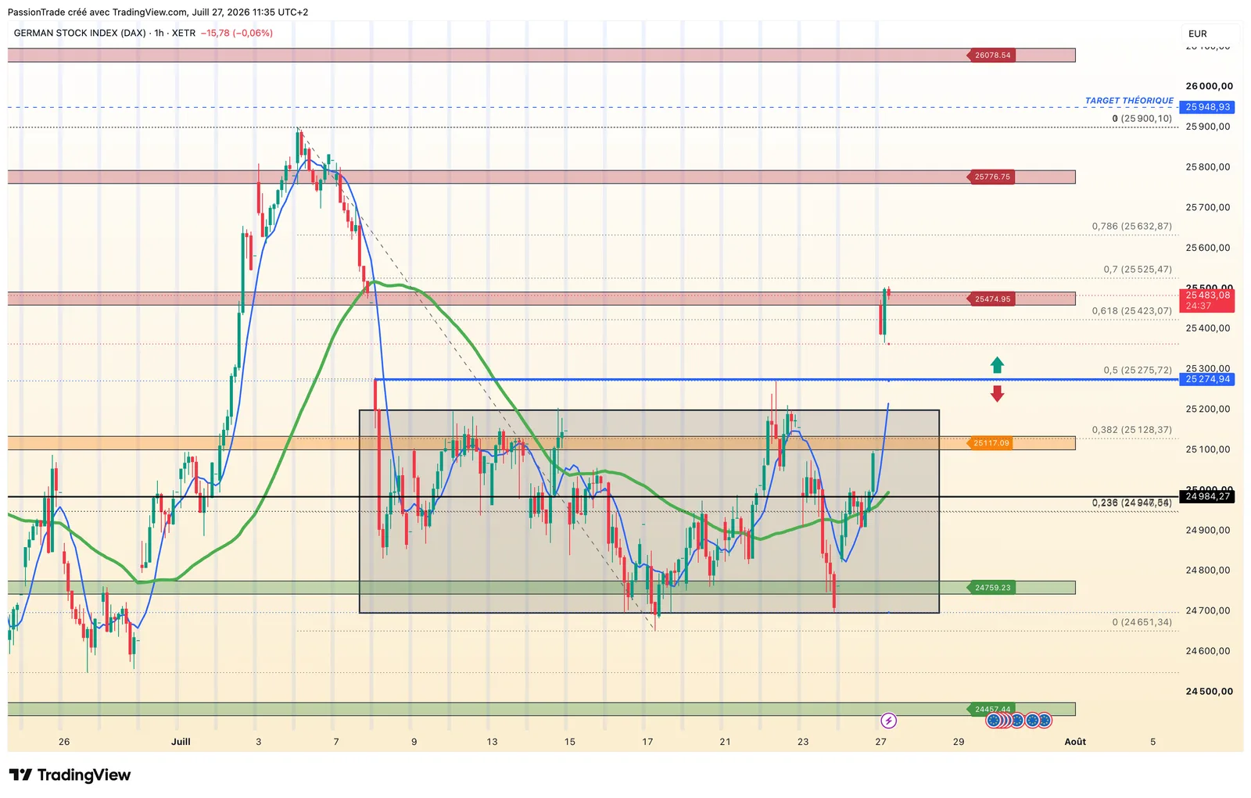This screenshot has width=1251, height=798.
Task: Click the blue 25 948,93 price axis label
Action: click(x=1207, y=107)
